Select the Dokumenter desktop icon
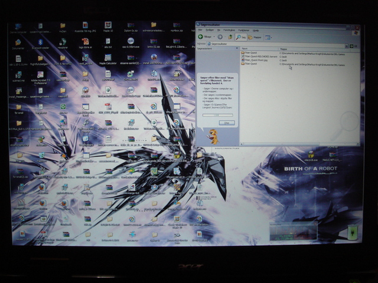This screenshot has height=283, width=378. point(18,45)
